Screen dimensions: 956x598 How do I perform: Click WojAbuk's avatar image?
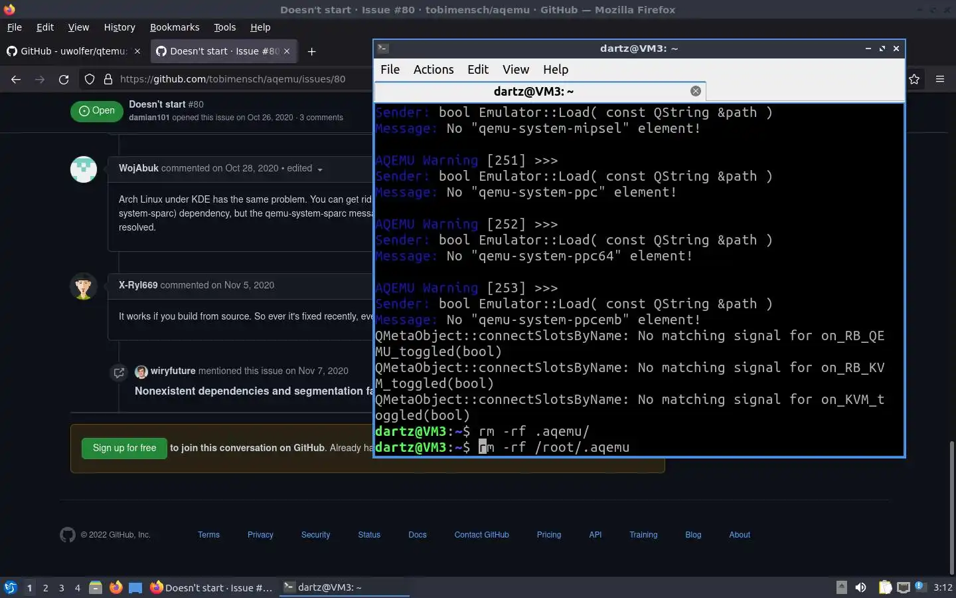click(84, 169)
